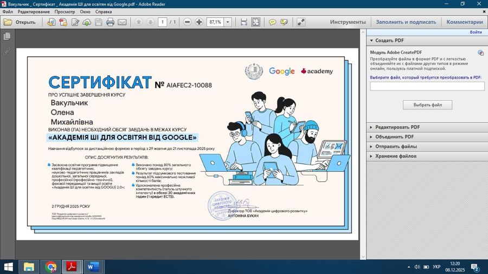This screenshot has height=274, width=488.
Task: Click the Zoom out minus button
Action: pyautogui.click(x=188, y=22)
